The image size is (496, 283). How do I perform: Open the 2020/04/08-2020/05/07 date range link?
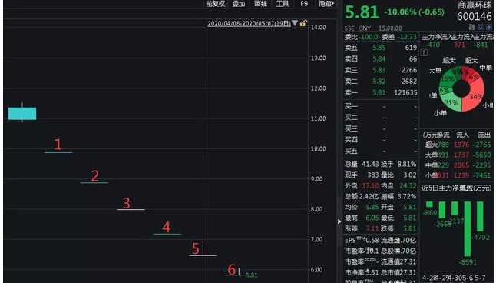249,23
